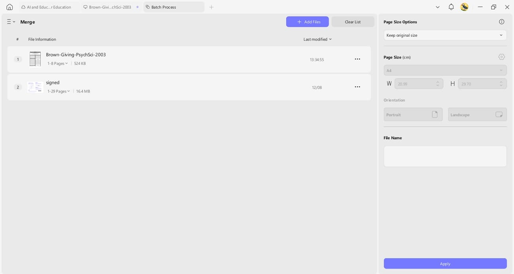Click the 13:34:55 modified time
The image size is (514, 274).
point(317,60)
